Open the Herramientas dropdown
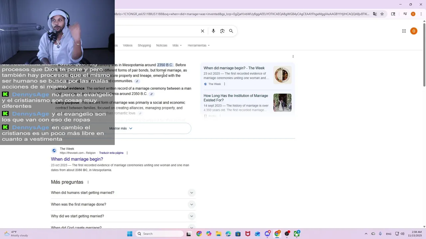Viewport: 426px width, 239px height. [x=199, y=45]
